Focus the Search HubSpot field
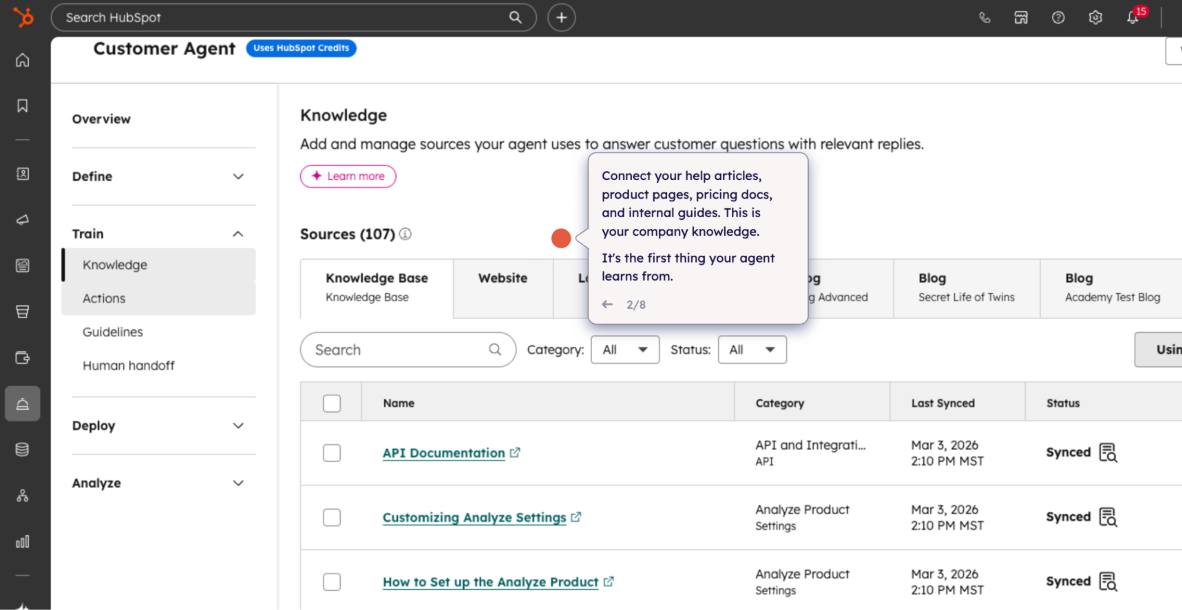This screenshot has width=1182, height=610. 294,18
